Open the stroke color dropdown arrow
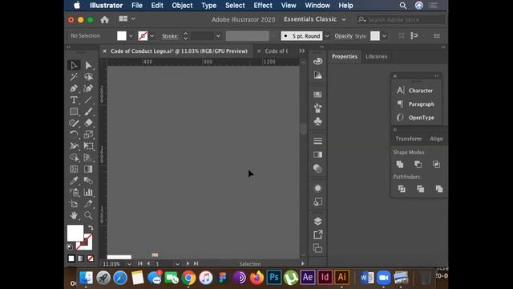Viewport: 513px width, 289px height. point(151,36)
